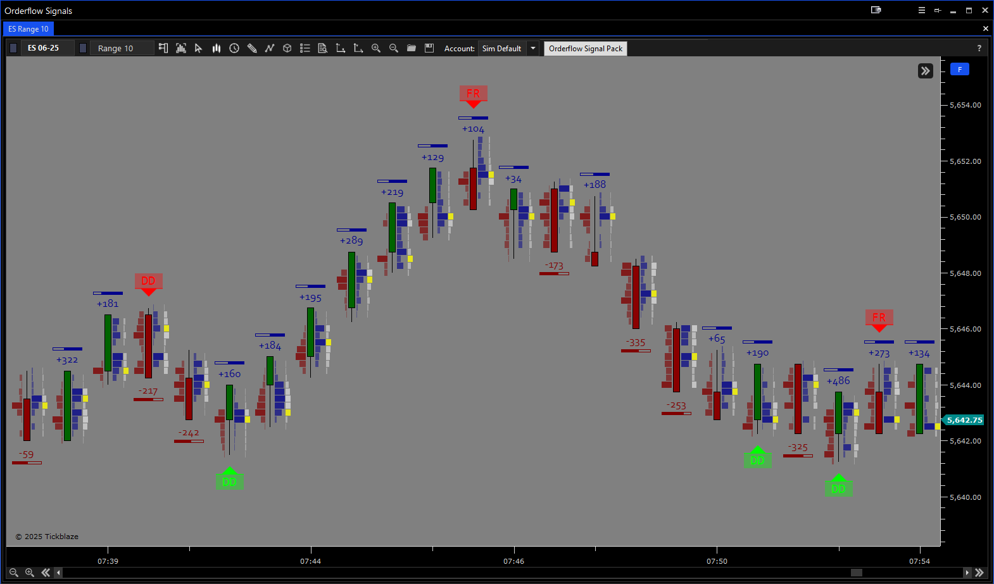Screen dimensions: 994x584
Task: Select the pencil drawing tool
Action: click(x=252, y=48)
